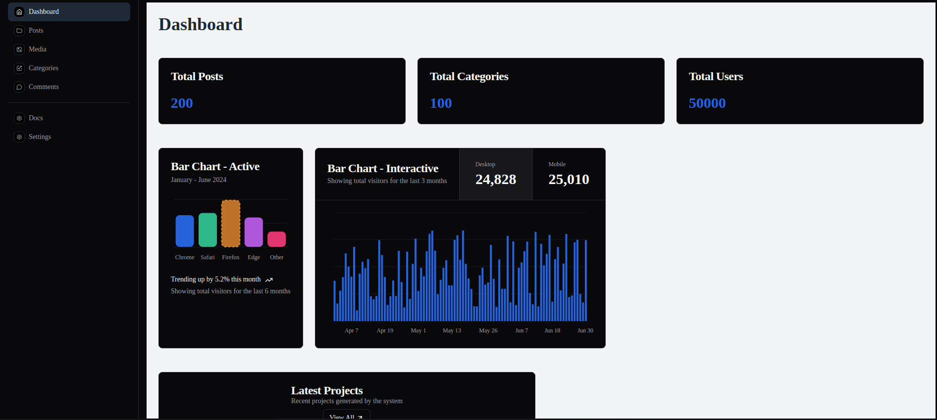The width and height of the screenshot is (937, 420).
Task: Click the Media icon in sidebar
Action: coord(19,49)
